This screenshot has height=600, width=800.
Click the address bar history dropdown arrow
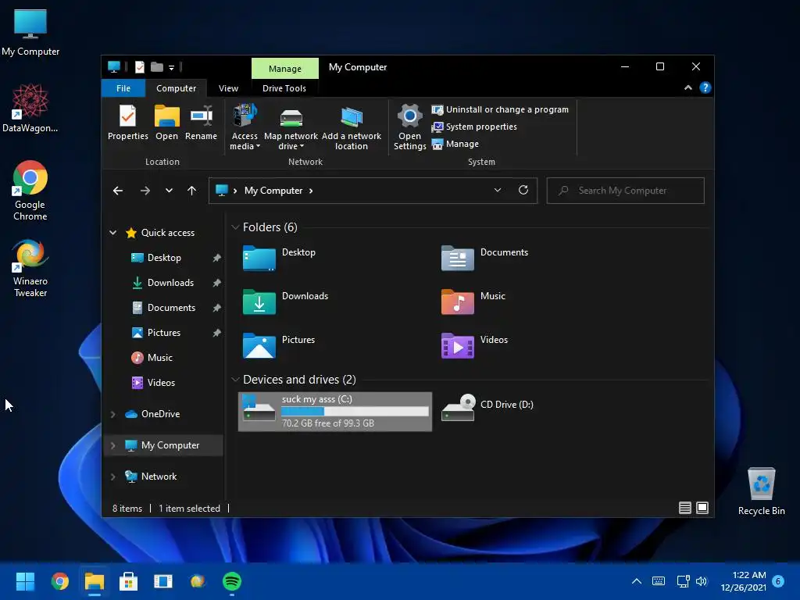tap(498, 191)
